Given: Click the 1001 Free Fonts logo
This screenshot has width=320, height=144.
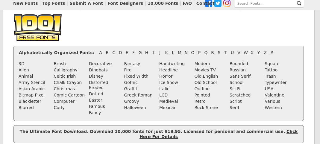Looking at the screenshot, I should [38, 28].
